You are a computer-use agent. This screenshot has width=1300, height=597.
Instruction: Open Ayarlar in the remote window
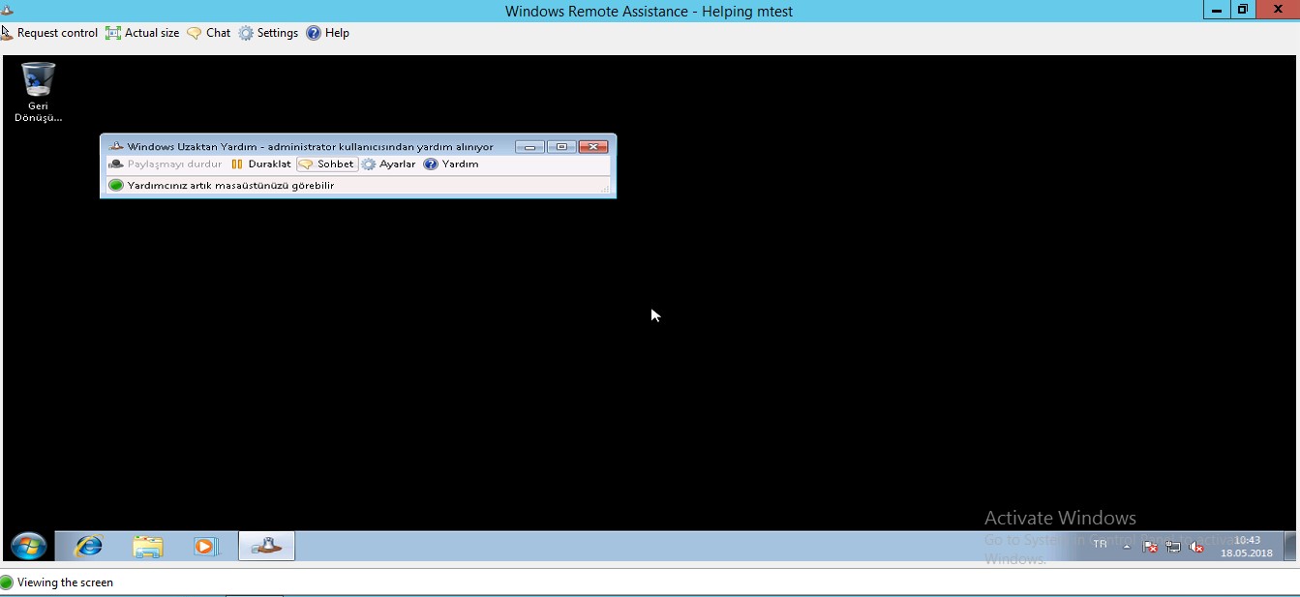click(388, 164)
